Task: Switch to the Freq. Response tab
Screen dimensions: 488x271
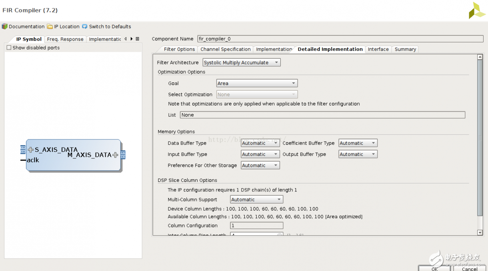Action: (65, 39)
